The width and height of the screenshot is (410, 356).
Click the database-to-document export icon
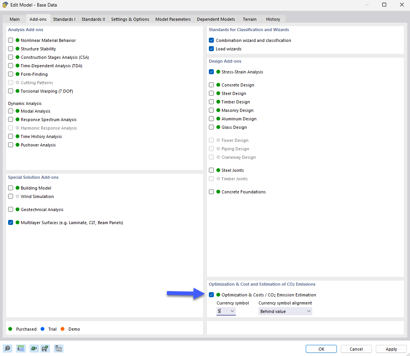pyautogui.click(x=58, y=348)
